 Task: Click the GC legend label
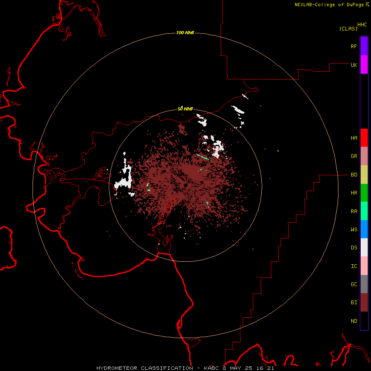click(x=354, y=284)
